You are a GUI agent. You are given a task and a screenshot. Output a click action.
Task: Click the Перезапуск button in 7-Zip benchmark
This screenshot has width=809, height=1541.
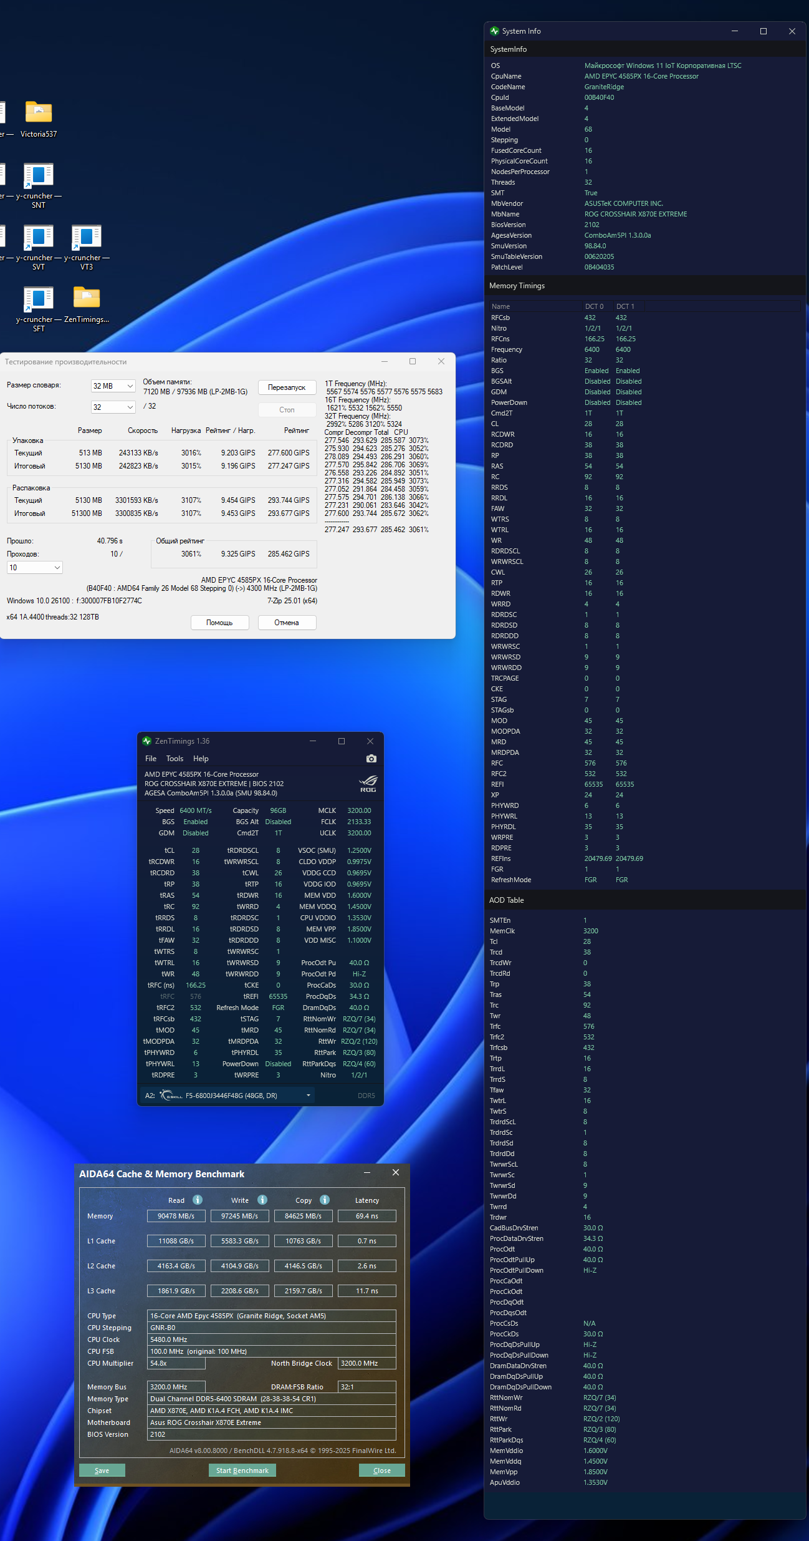(x=287, y=387)
